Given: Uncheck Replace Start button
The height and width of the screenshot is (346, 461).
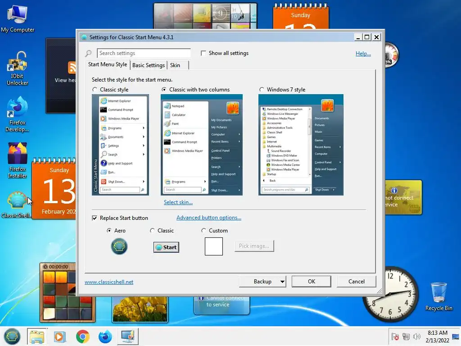Looking at the screenshot, I should pos(95,218).
